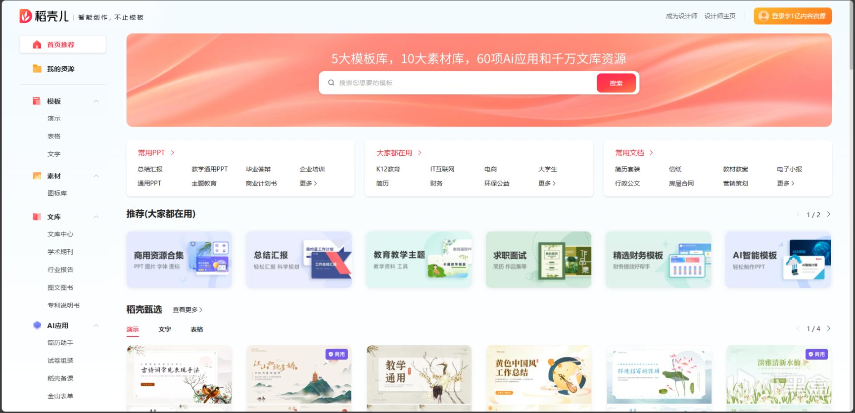Viewport: 855px width, 413px height.
Task: Open 精选财务模板 recommendation card
Action: click(x=659, y=260)
